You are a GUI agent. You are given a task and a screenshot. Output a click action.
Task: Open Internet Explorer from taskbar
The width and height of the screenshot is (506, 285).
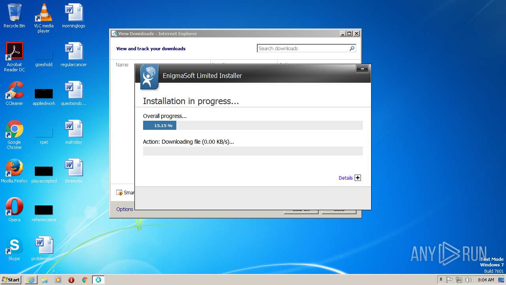tap(31, 280)
